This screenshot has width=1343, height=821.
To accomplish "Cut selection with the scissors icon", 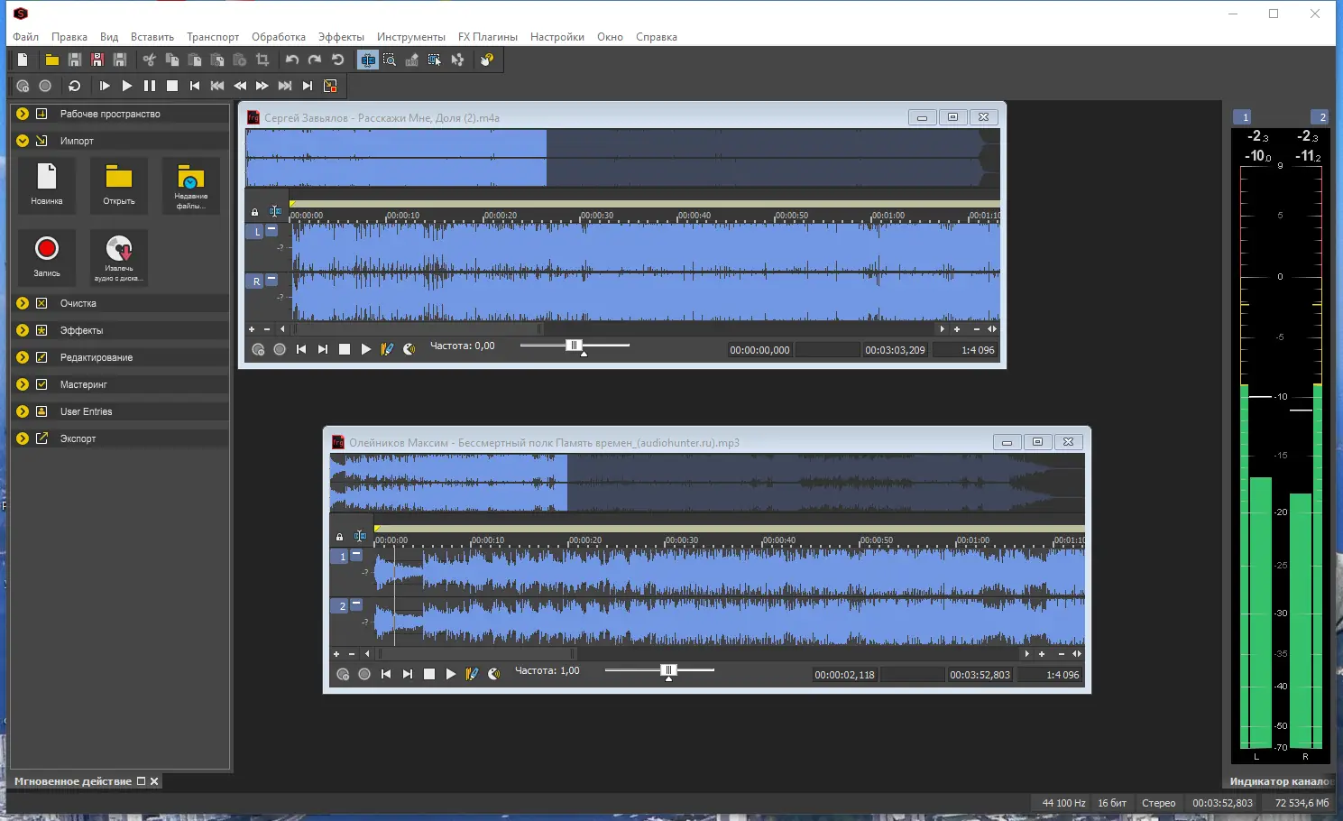I will pos(150,60).
